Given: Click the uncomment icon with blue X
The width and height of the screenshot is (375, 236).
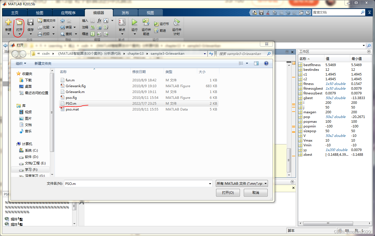Looking at the screenshot, I should (99, 27).
